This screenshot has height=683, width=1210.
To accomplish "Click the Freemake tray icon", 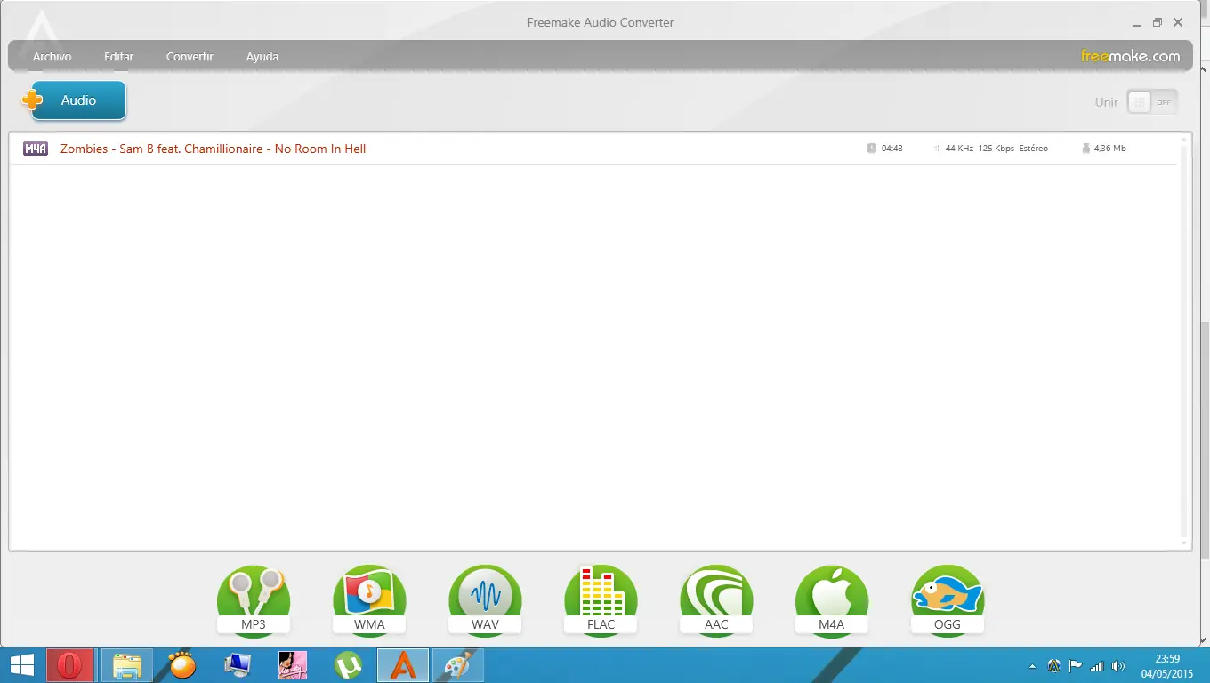I will pos(1054,666).
